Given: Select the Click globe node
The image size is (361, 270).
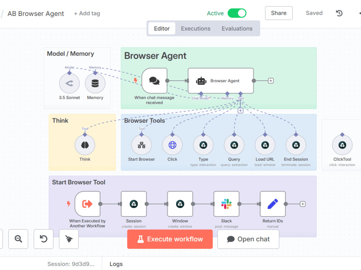Looking at the screenshot, I should click(x=172, y=145).
